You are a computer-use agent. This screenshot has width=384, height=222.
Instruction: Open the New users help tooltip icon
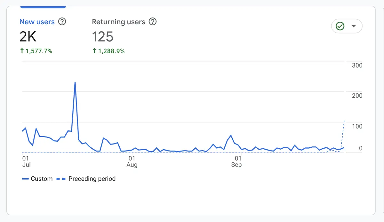coord(62,22)
